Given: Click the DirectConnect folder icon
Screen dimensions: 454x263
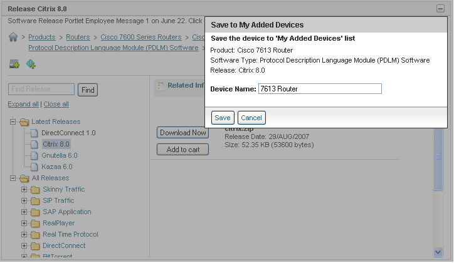Looking at the screenshot, I should coord(35,246).
